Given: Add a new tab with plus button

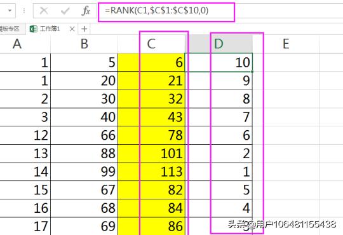Looking at the screenshot, I should tap(84, 29).
